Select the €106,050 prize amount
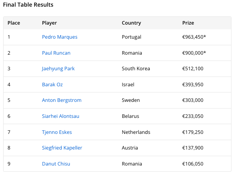Viewport: 235px width, 178px height. point(193,164)
